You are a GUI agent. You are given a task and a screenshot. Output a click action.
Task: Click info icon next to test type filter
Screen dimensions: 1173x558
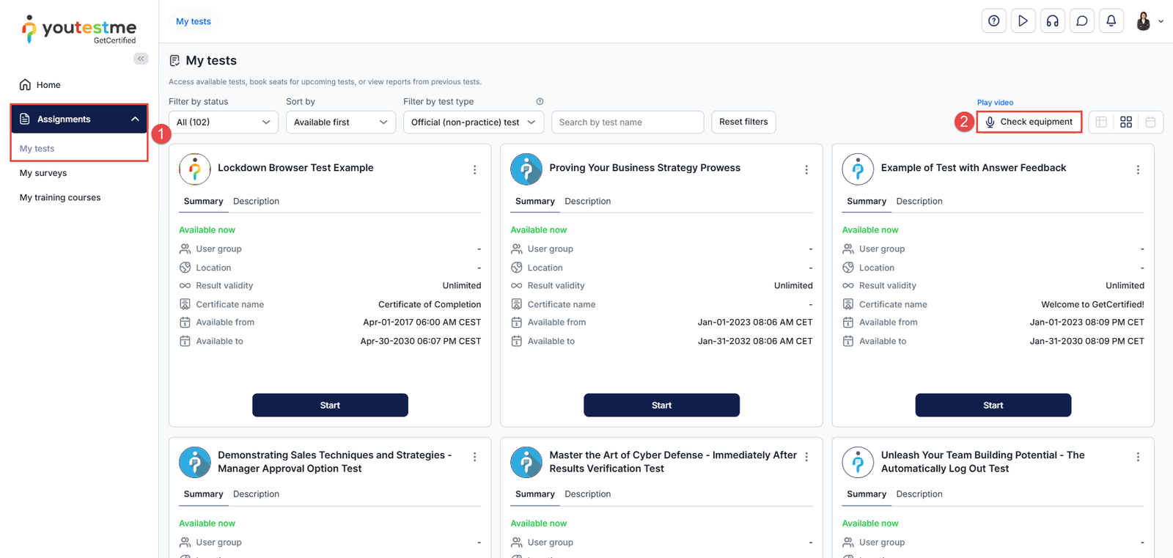[540, 102]
